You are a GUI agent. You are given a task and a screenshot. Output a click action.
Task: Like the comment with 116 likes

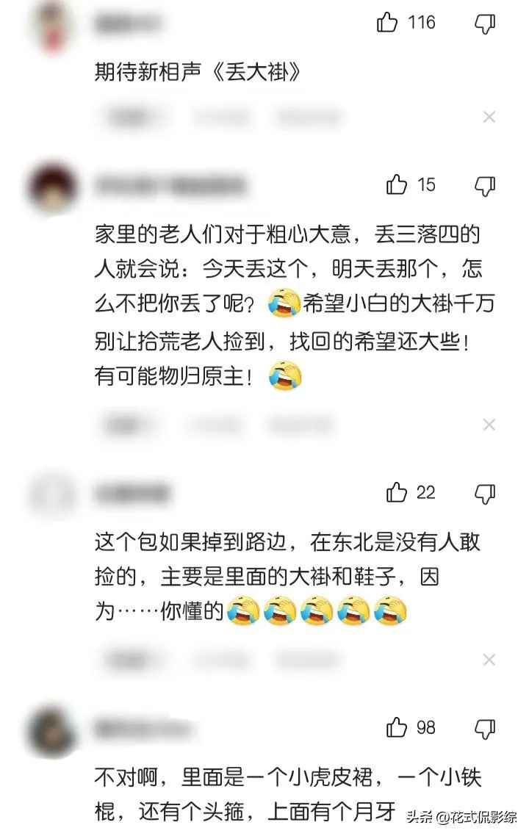pyautogui.click(x=387, y=22)
